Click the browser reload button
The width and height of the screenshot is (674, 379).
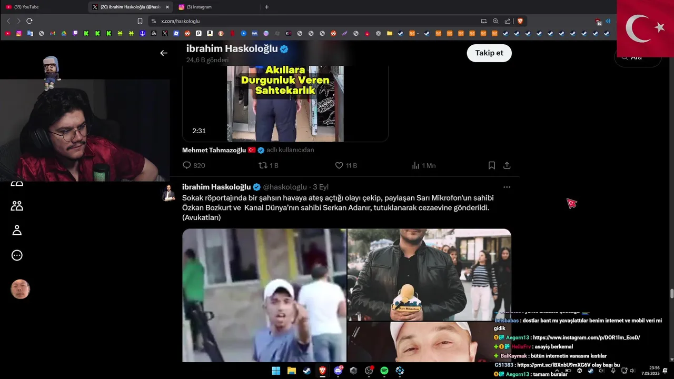[x=29, y=21]
